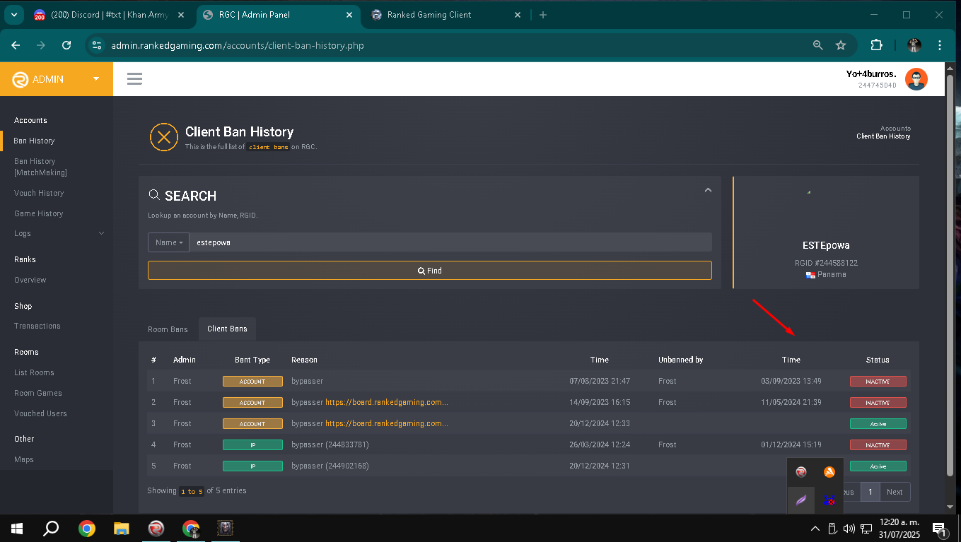The image size is (961, 542).
Task: Go back in browser history
Action: click(x=16, y=45)
